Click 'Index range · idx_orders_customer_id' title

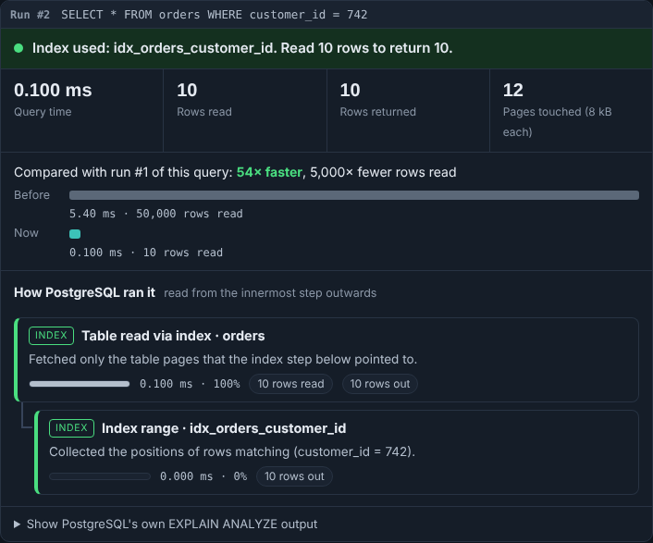(224, 428)
